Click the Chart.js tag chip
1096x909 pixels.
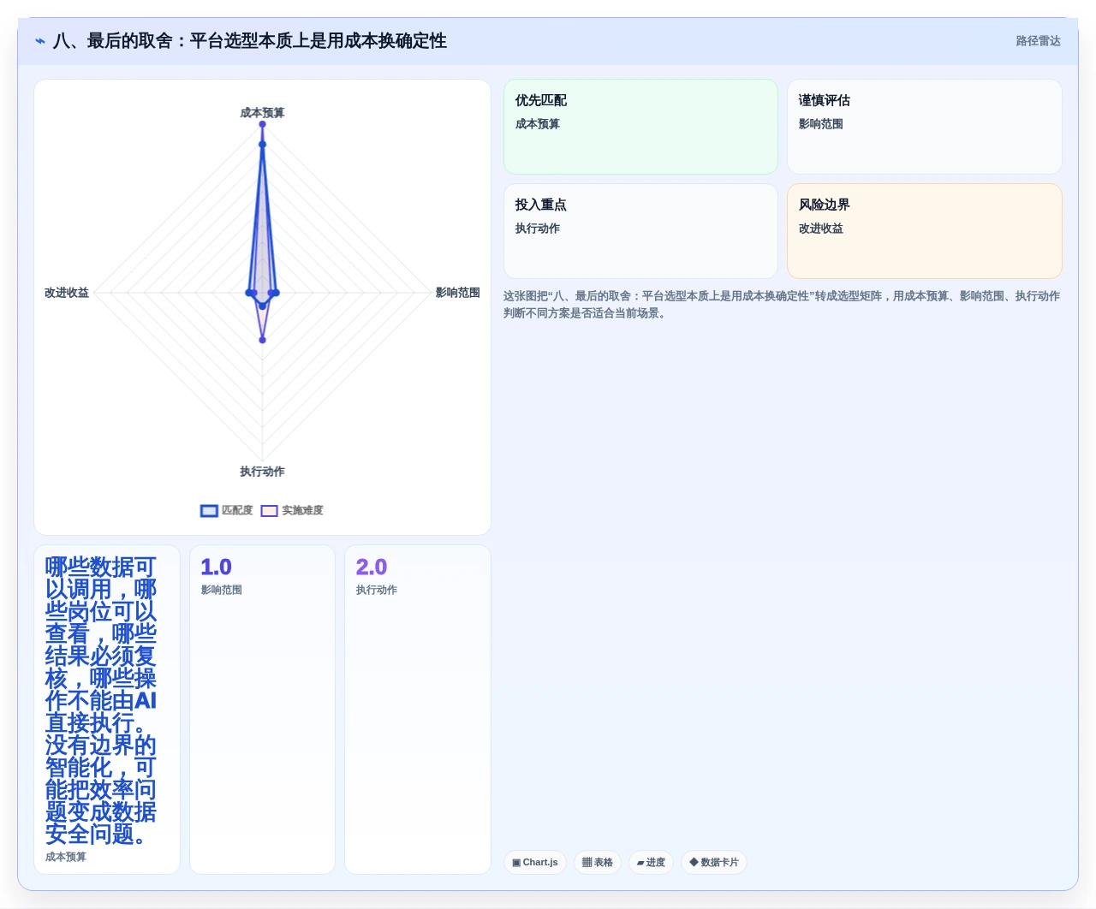(535, 862)
